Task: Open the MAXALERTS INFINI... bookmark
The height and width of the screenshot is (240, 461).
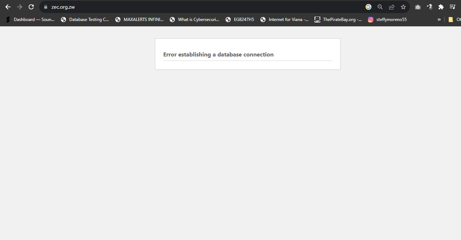Action: (x=139, y=20)
